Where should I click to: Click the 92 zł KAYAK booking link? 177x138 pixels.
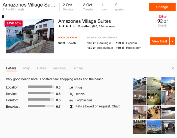67,43
